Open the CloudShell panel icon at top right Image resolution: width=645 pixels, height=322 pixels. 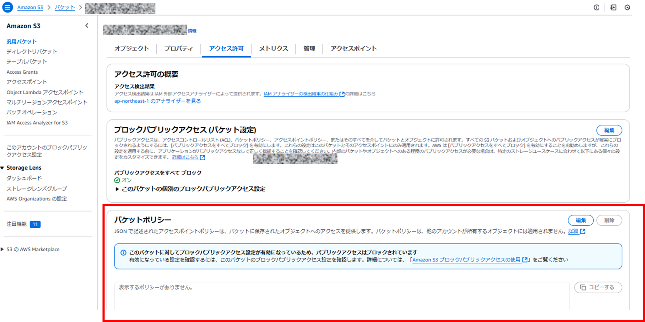click(x=613, y=8)
